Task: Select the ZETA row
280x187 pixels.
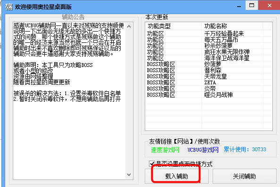Action: (208, 82)
